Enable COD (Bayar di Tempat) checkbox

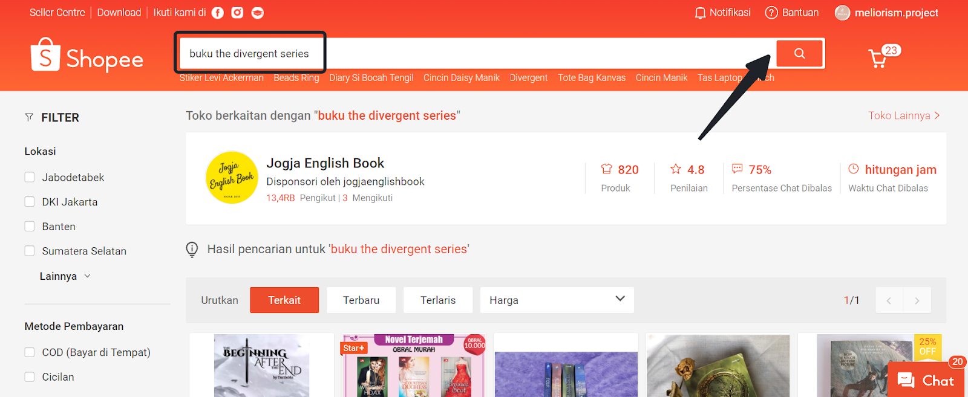[29, 352]
